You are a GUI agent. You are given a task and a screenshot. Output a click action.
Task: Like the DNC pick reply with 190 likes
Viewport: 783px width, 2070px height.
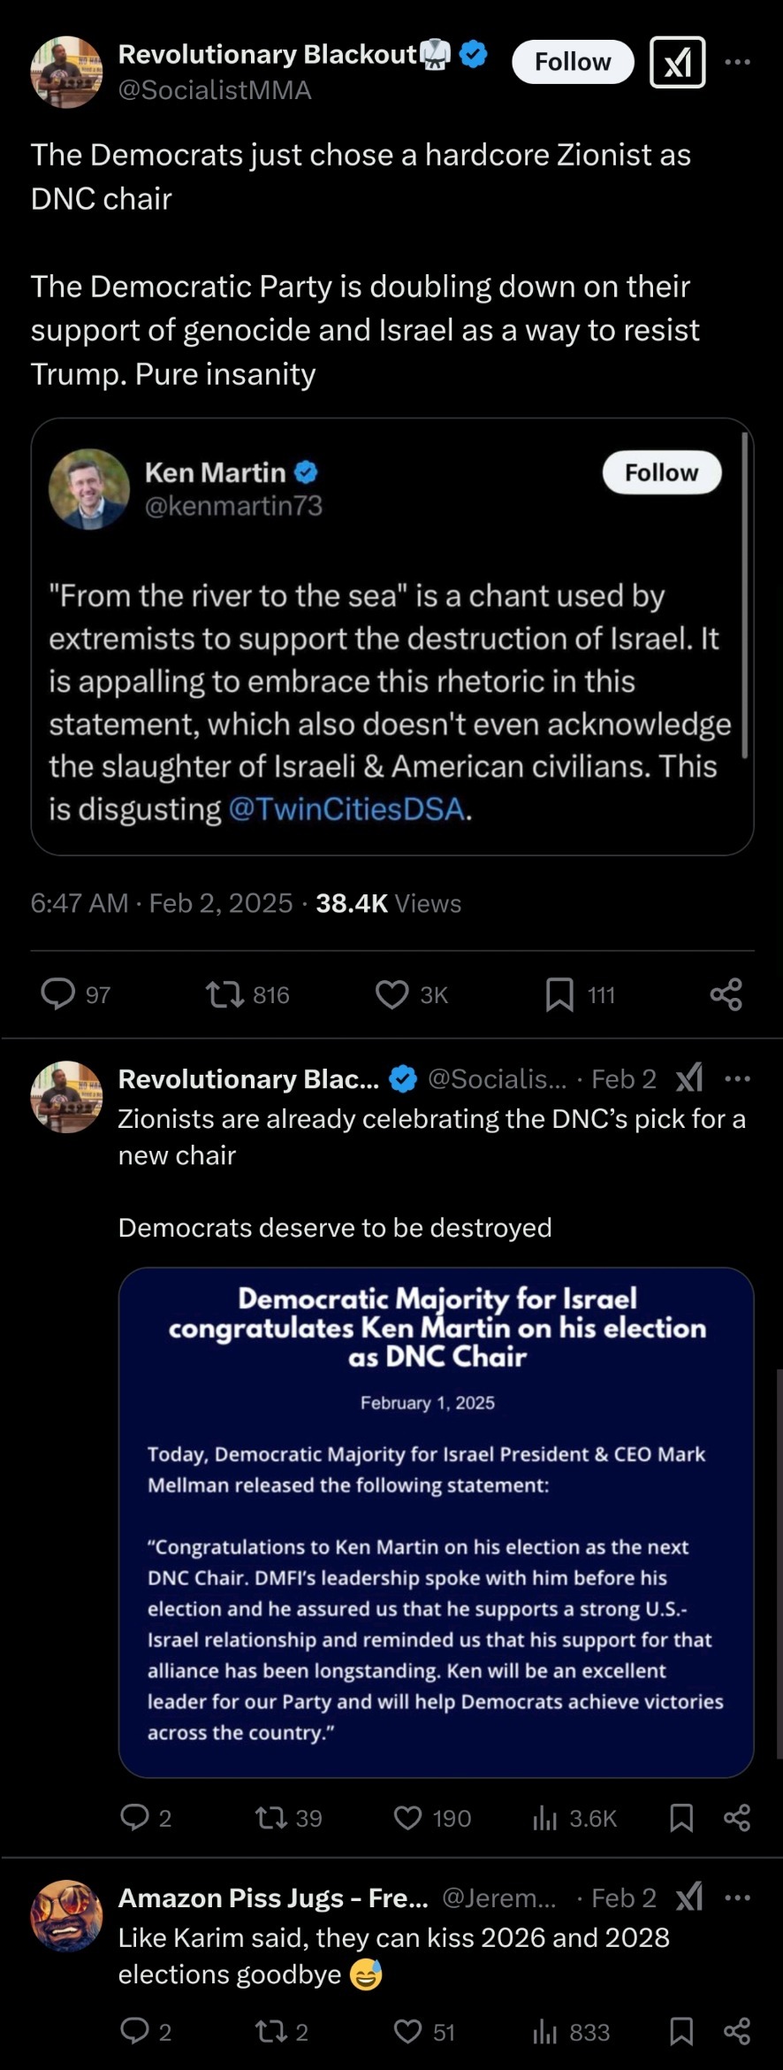[x=407, y=1818]
